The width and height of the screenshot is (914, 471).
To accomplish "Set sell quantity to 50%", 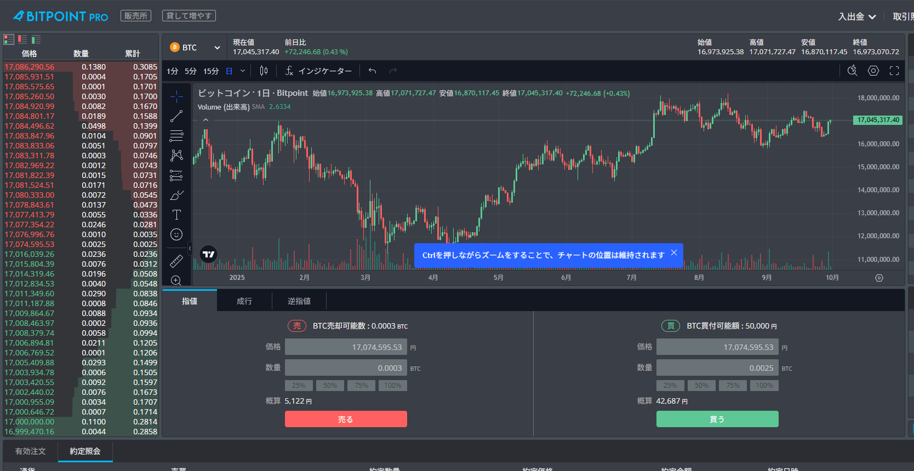I will tap(330, 386).
